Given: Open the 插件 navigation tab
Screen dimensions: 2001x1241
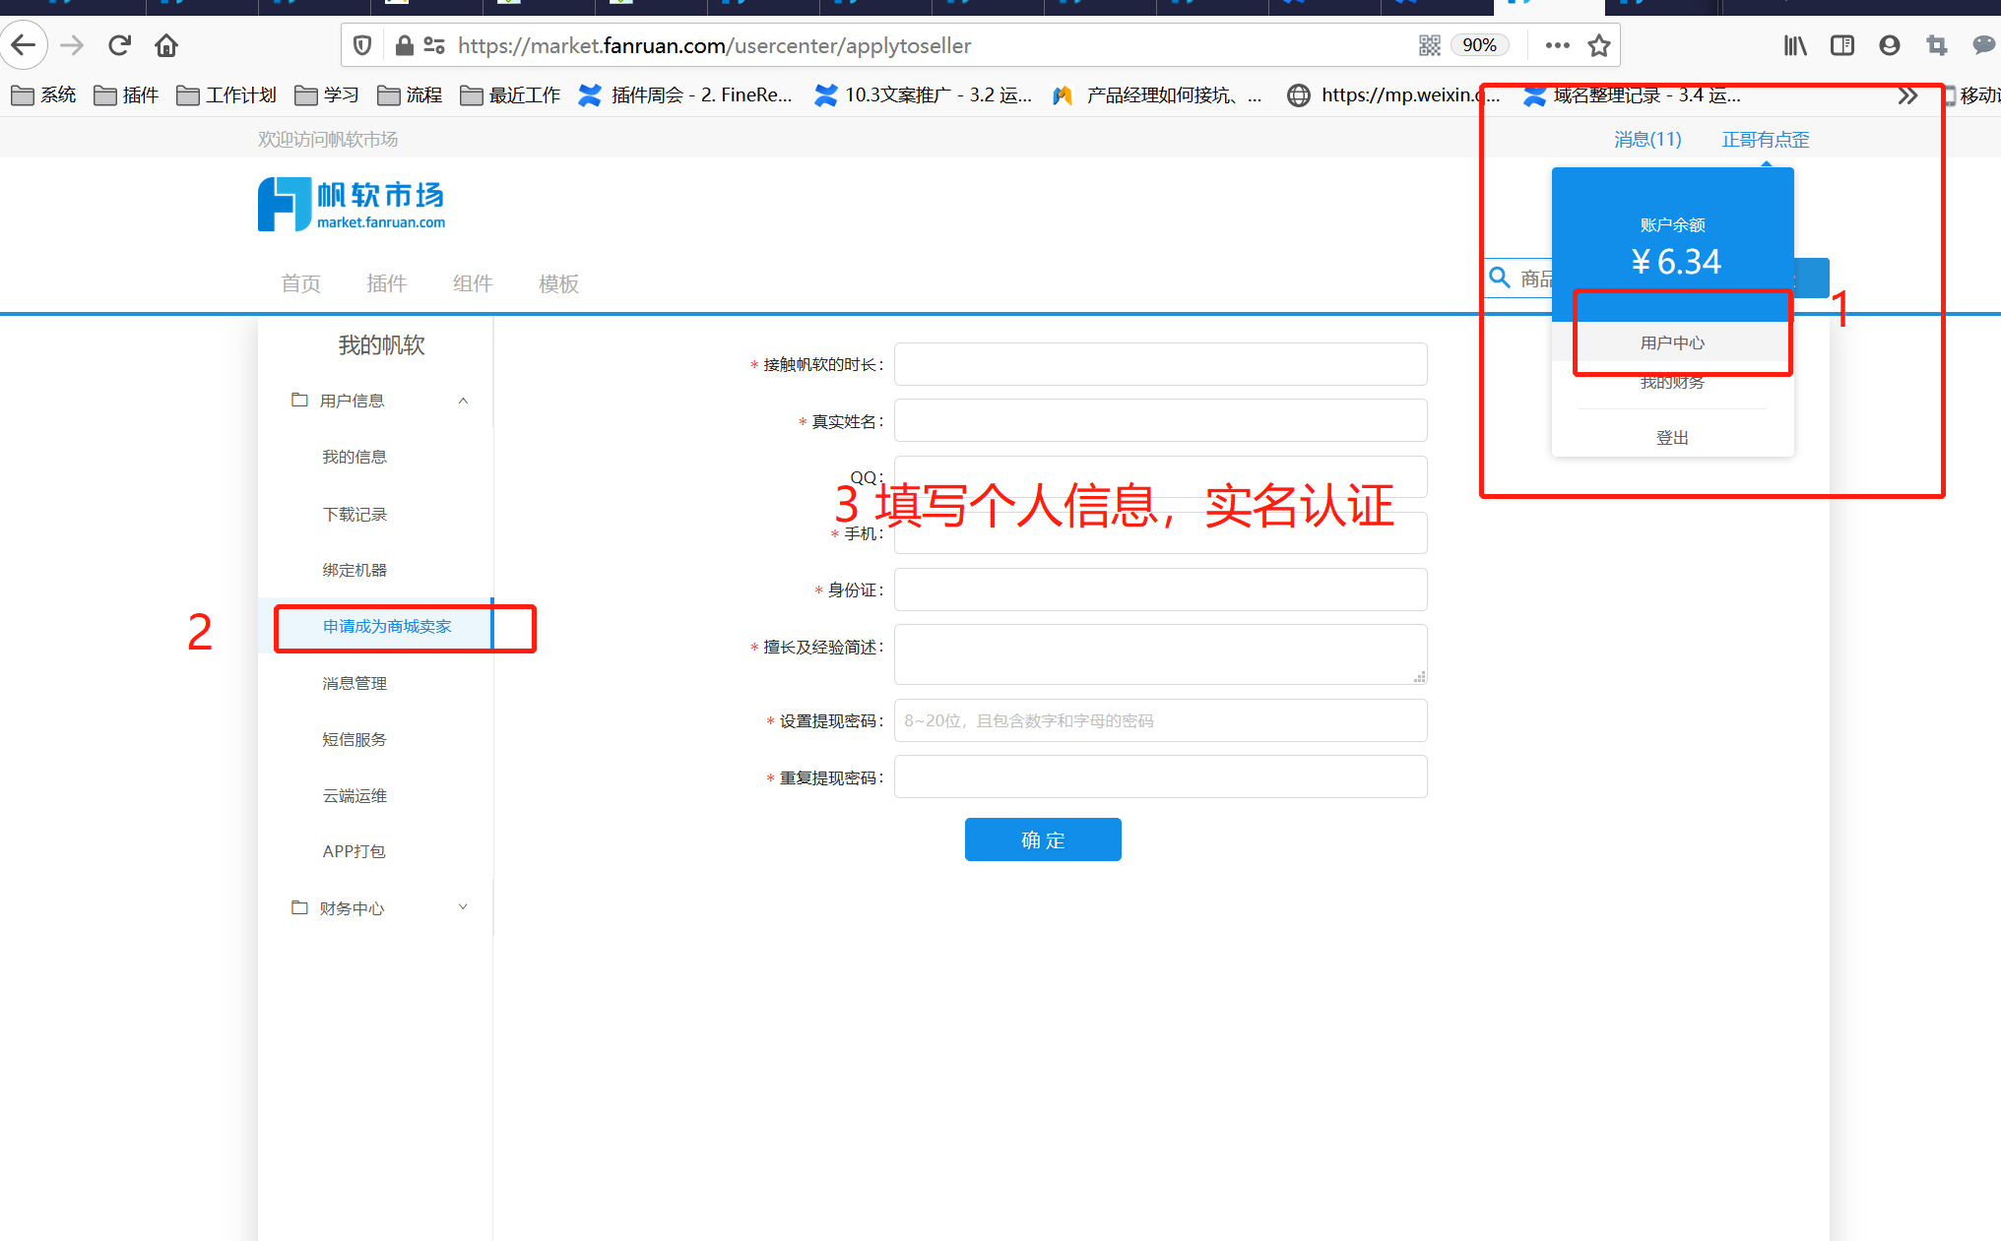Looking at the screenshot, I should click(x=386, y=283).
